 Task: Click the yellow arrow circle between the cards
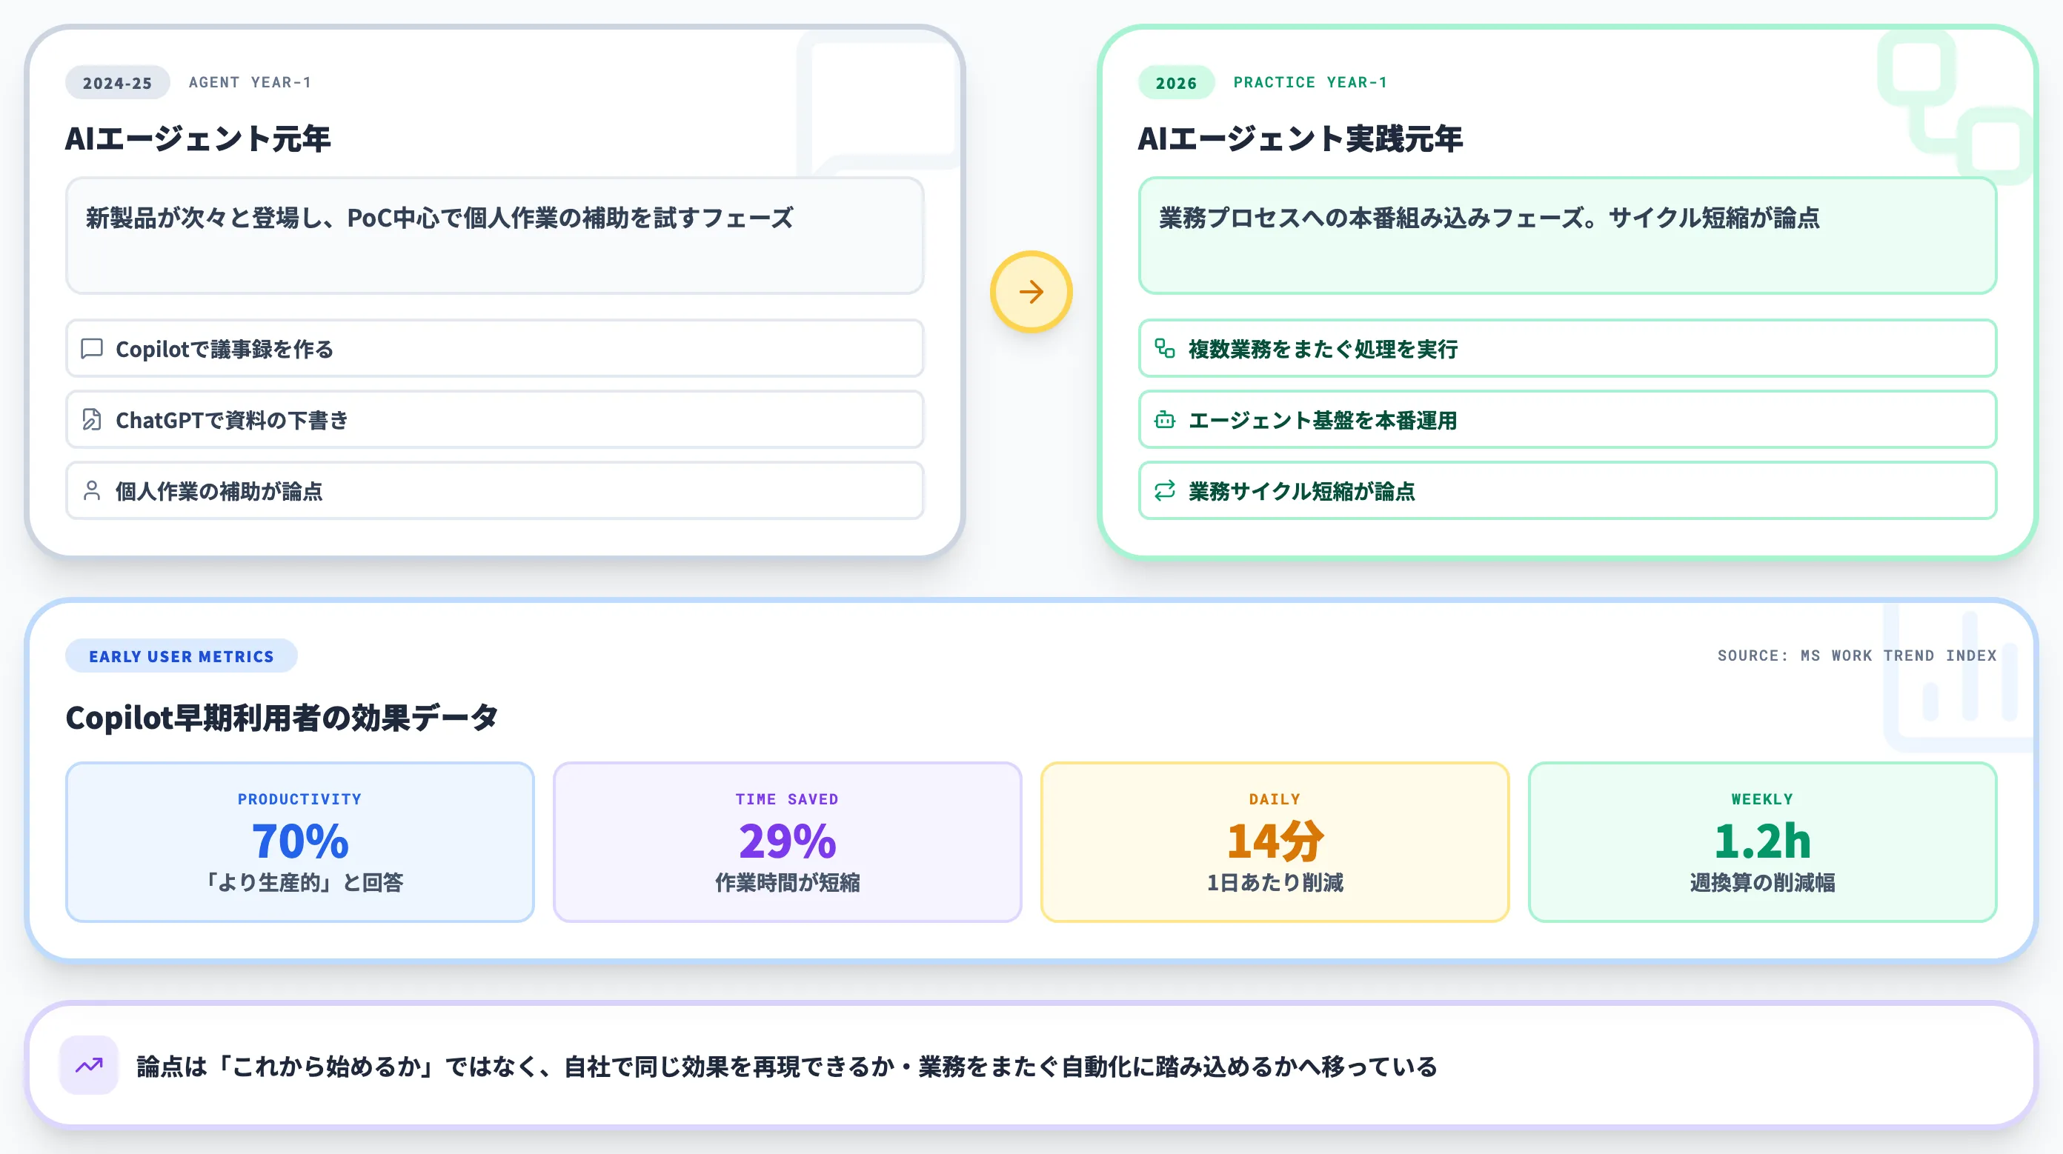[1031, 291]
